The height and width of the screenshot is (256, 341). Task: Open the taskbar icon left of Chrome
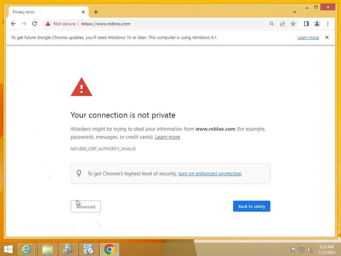point(89,249)
